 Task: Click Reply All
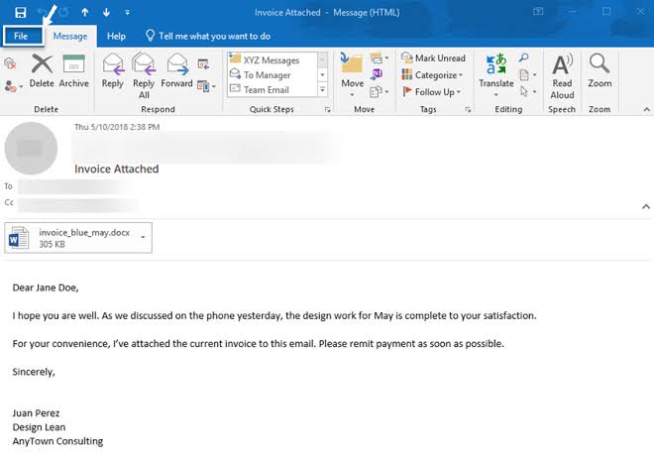point(144,76)
